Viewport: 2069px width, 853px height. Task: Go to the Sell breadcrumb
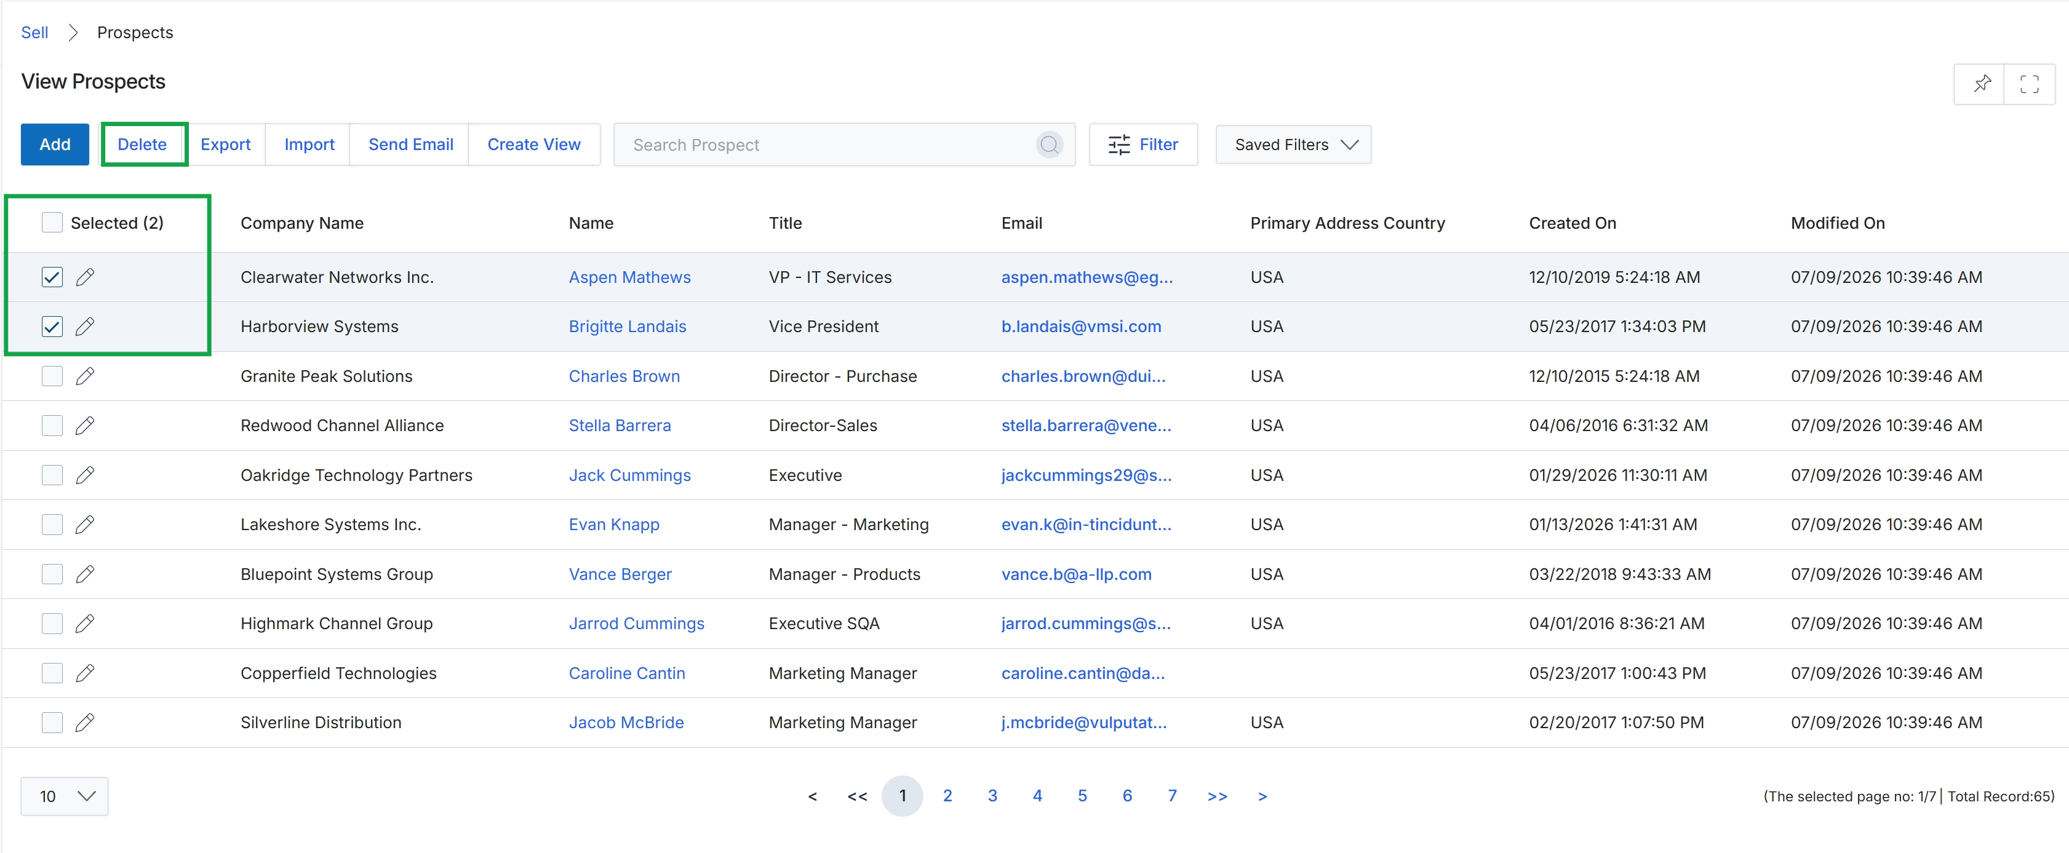[34, 32]
